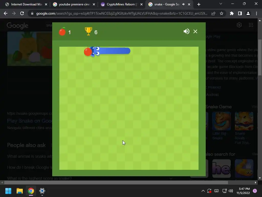Open touch keyboard tray icon
The width and height of the screenshot is (262, 197).
tap(216, 191)
